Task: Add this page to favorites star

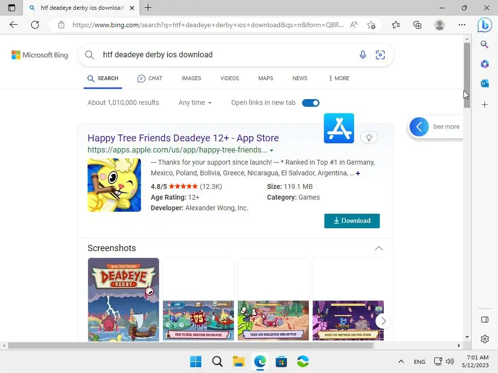Action: pos(371,25)
